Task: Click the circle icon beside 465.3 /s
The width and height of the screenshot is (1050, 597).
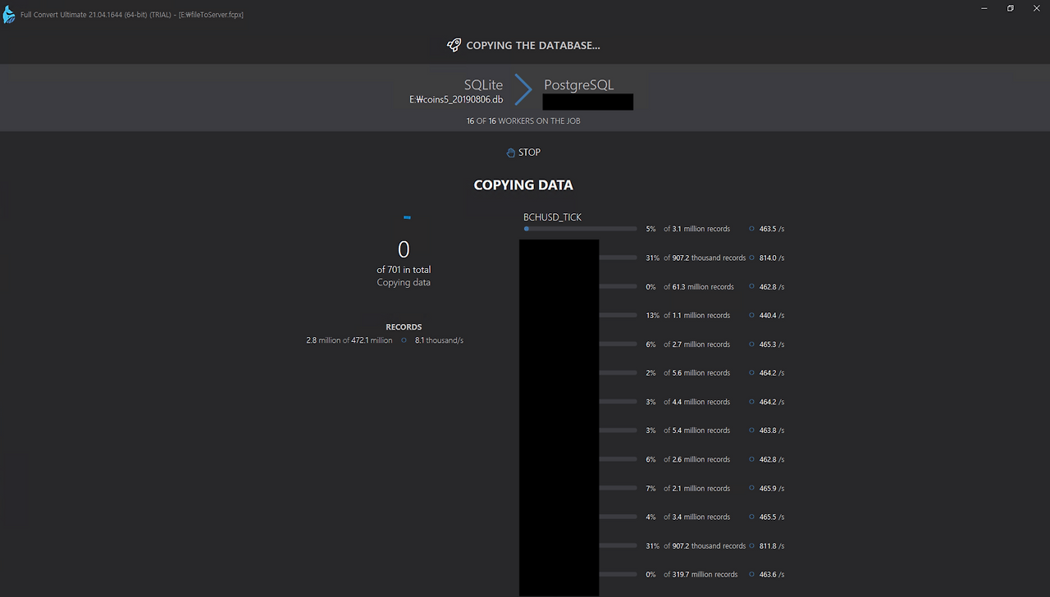Action: tap(751, 344)
